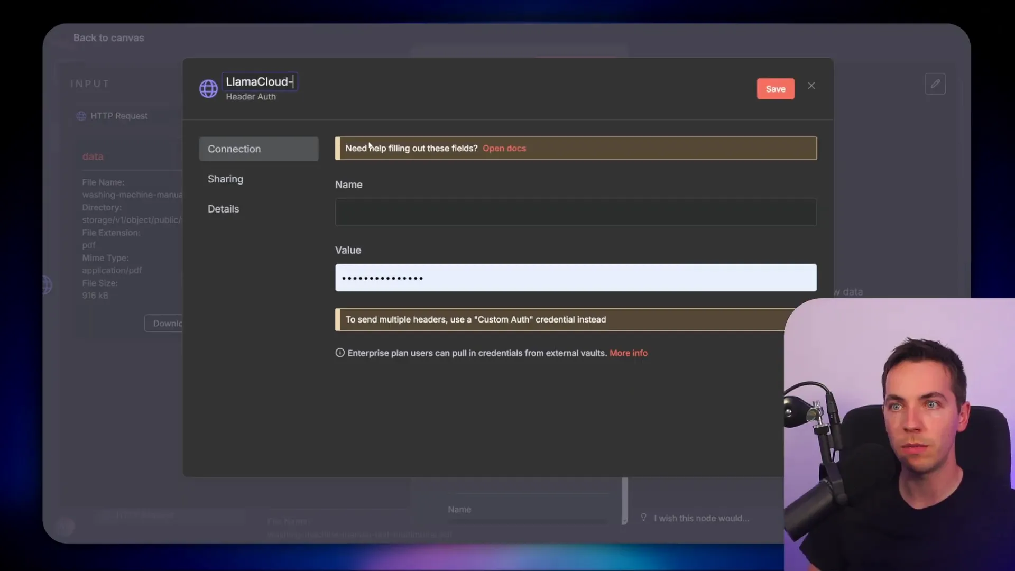This screenshot has height=571, width=1015.
Task: Open the More info link
Action: pos(629,353)
